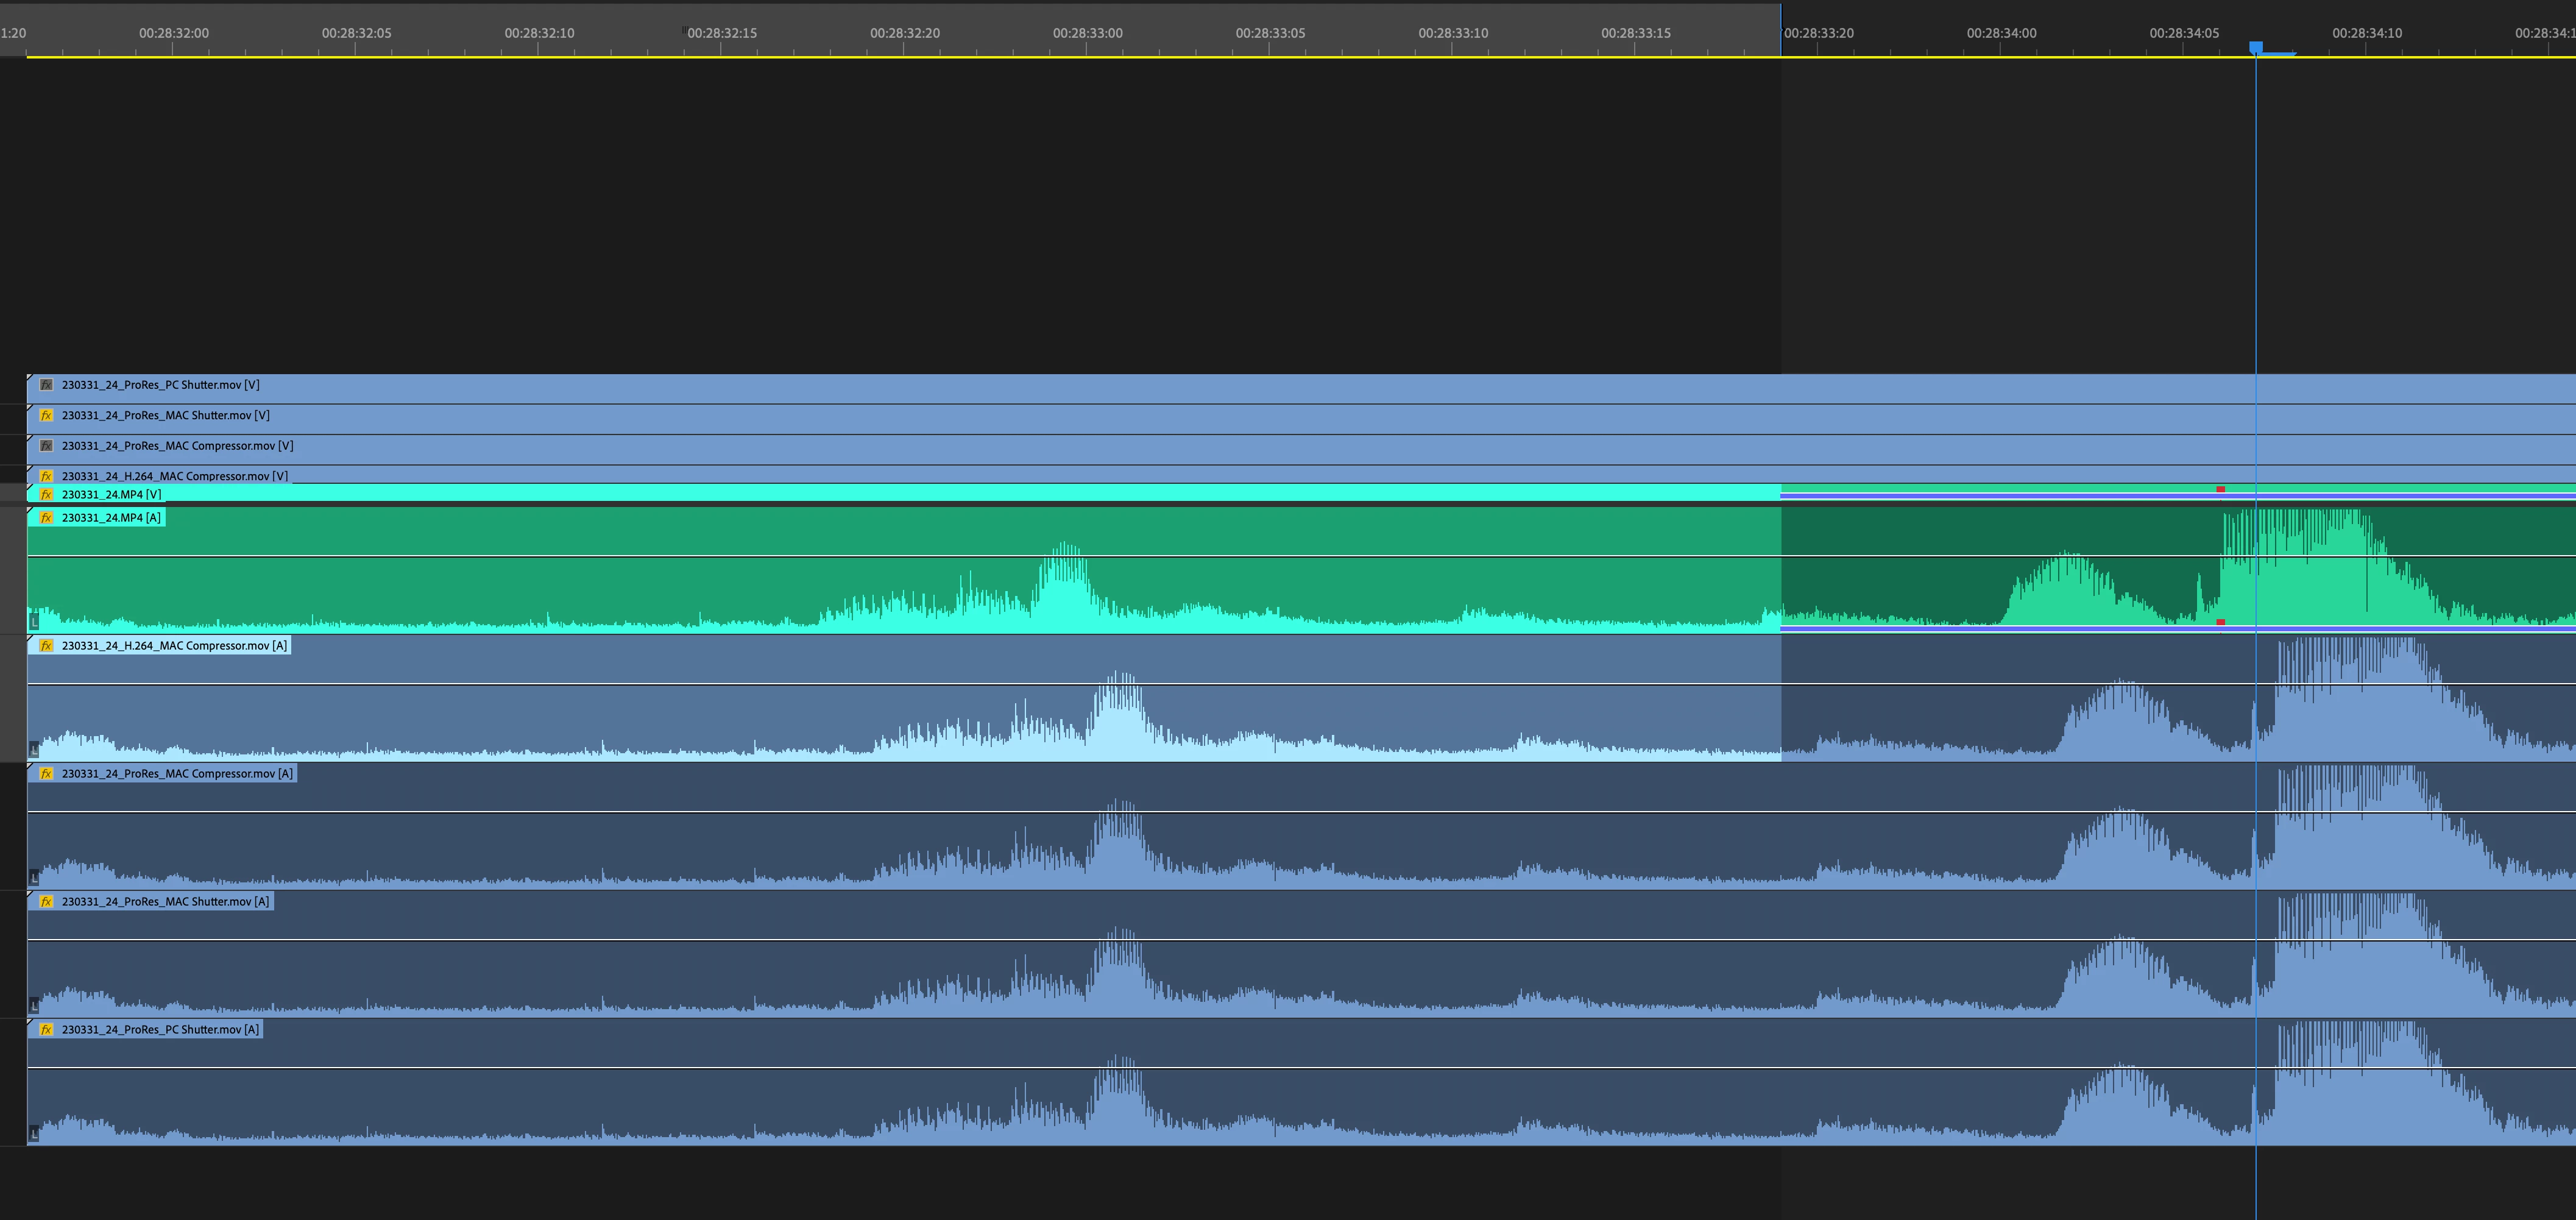Click fx badge on H.264_MAC Compressor.mov audio clip
The height and width of the screenshot is (1220, 2576).
coord(46,646)
